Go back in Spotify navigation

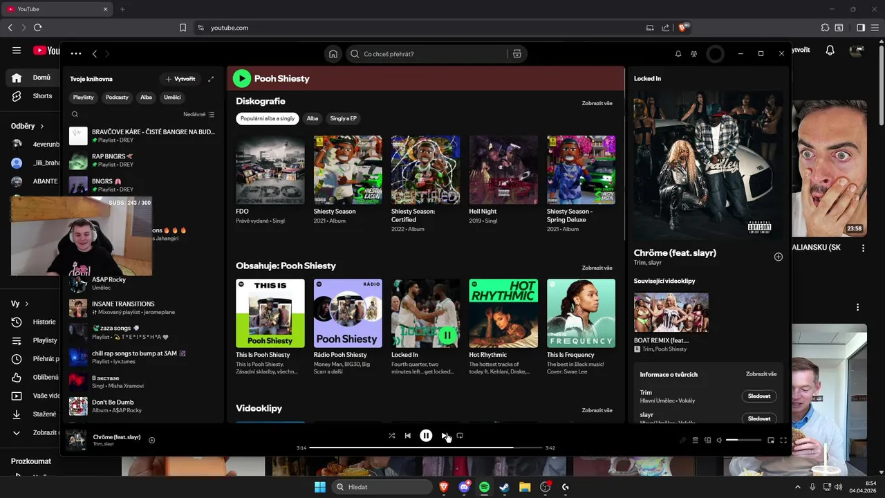[x=95, y=54]
